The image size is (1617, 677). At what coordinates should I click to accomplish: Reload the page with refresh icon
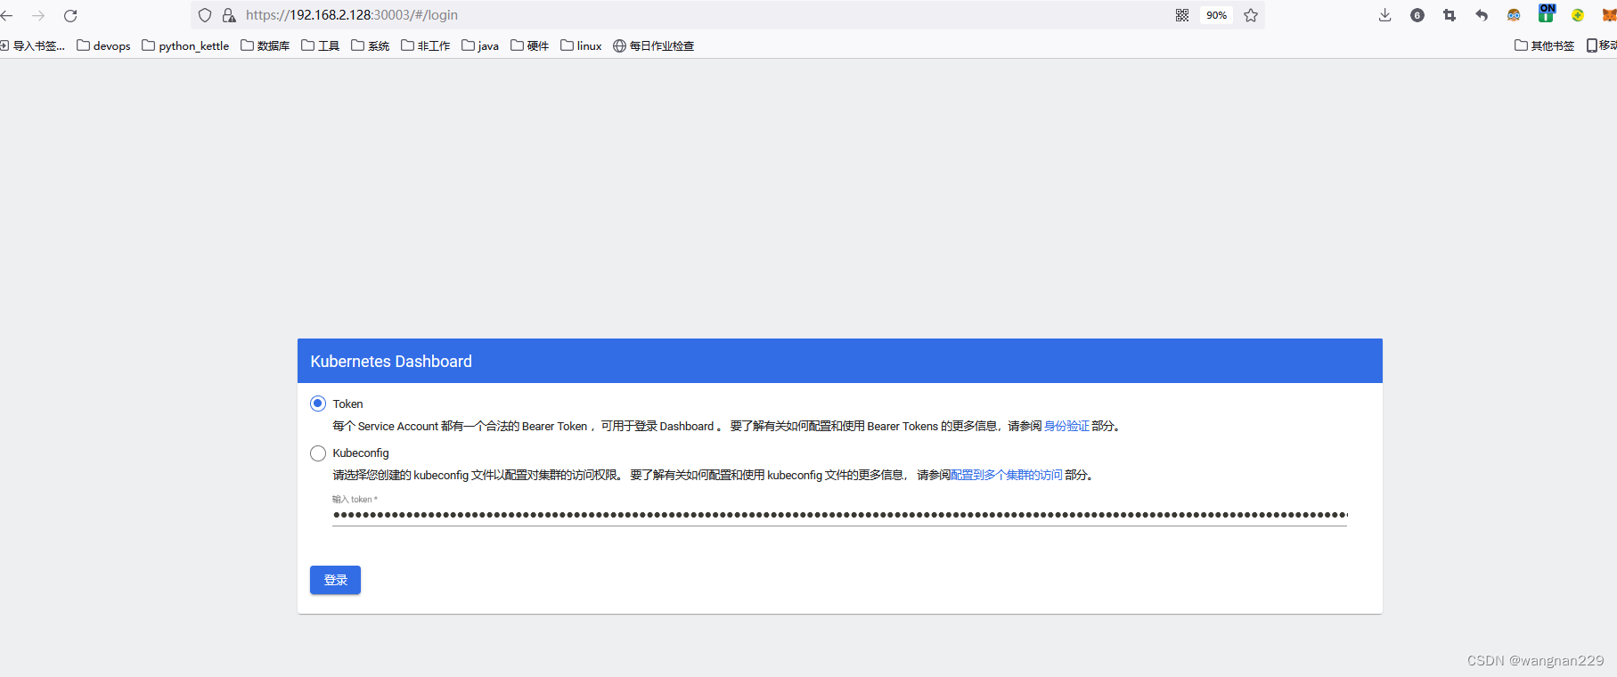coord(70,15)
